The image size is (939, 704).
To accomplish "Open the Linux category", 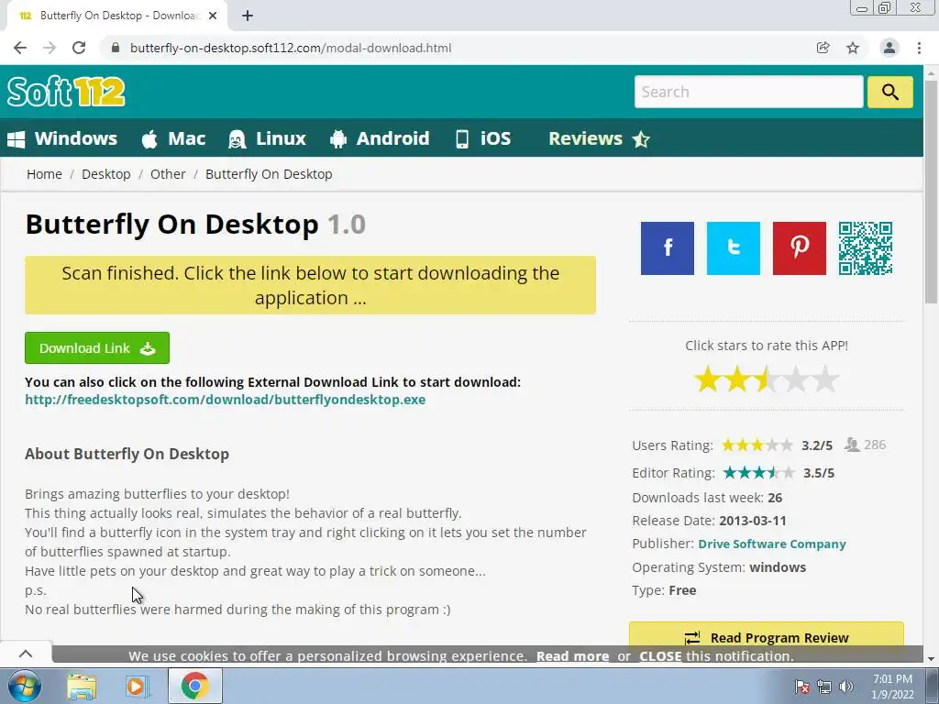I will click(267, 138).
